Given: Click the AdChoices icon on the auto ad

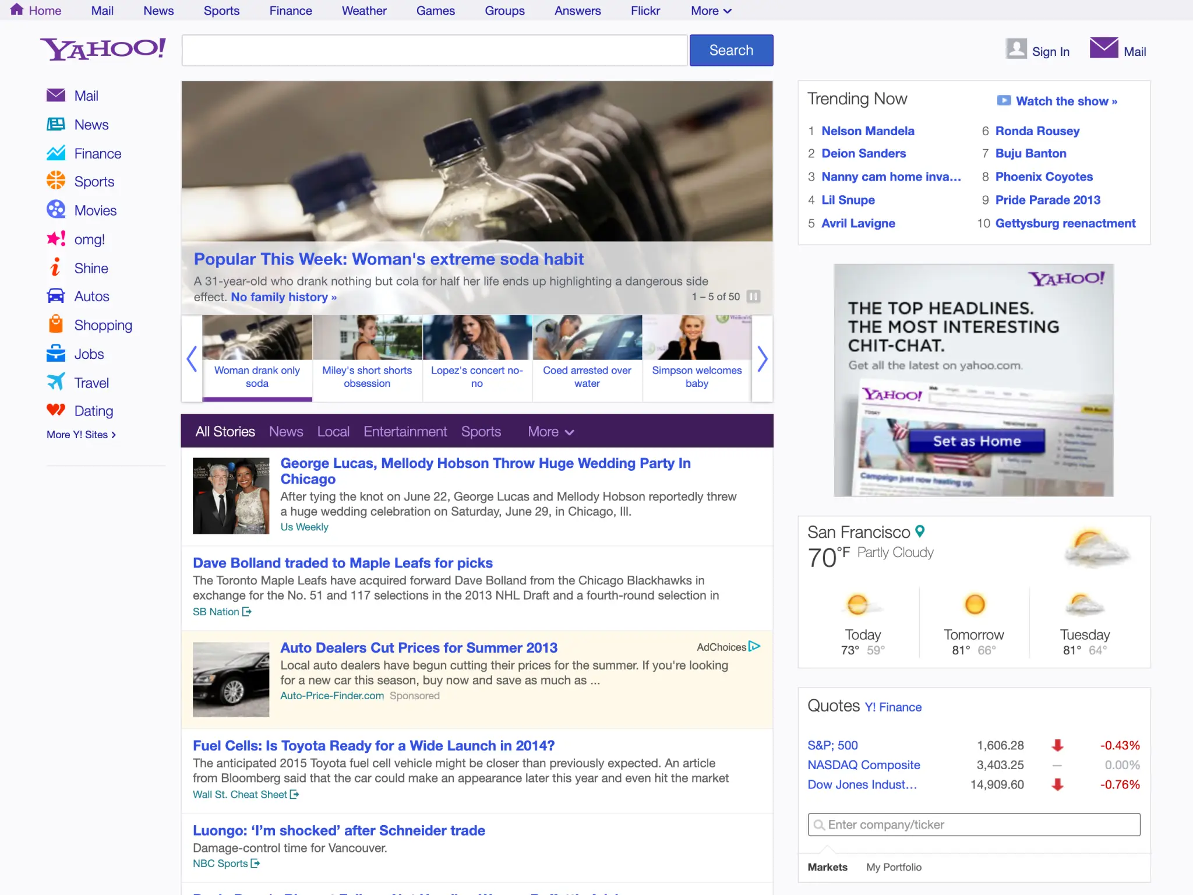Looking at the screenshot, I should pyautogui.click(x=754, y=646).
